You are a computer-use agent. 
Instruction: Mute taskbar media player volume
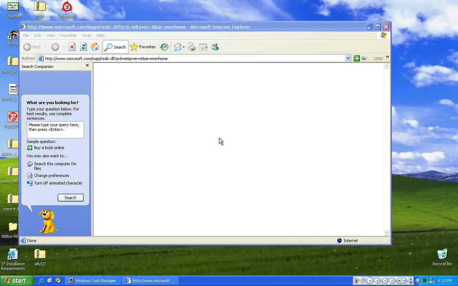pos(400,281)
